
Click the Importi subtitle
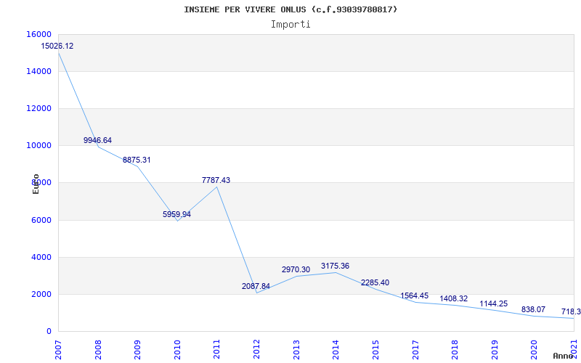point(290,25)
